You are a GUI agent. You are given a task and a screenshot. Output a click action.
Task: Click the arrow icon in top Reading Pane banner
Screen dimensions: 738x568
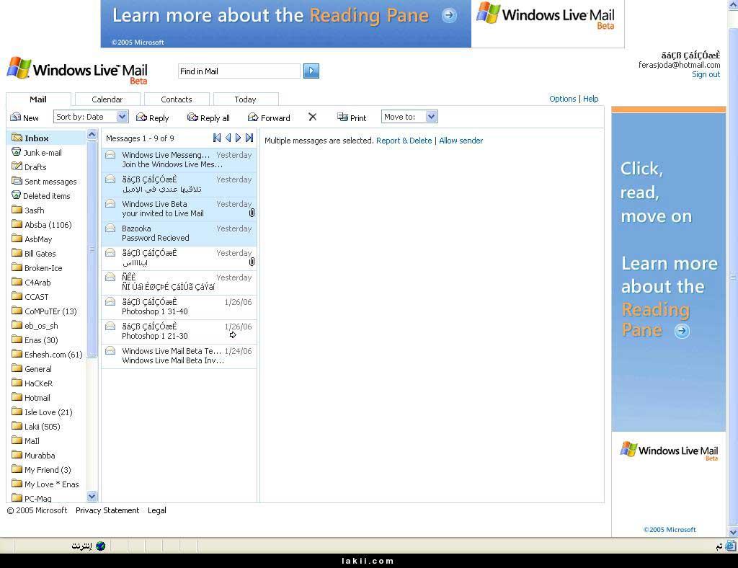click(449, 16)
